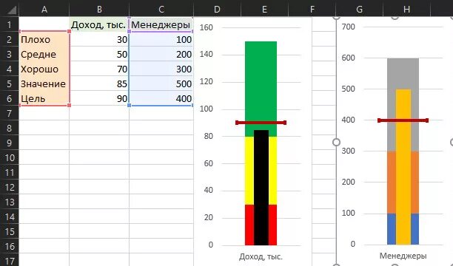Select the "Цель" cell

pyautogui.click(x=44, y=98)
